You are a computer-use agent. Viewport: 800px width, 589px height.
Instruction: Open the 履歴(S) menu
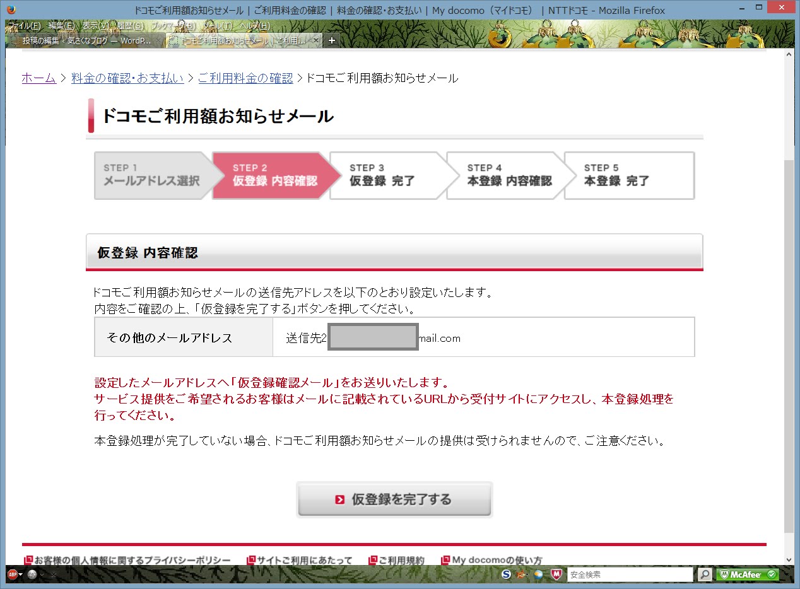point(130,26)
